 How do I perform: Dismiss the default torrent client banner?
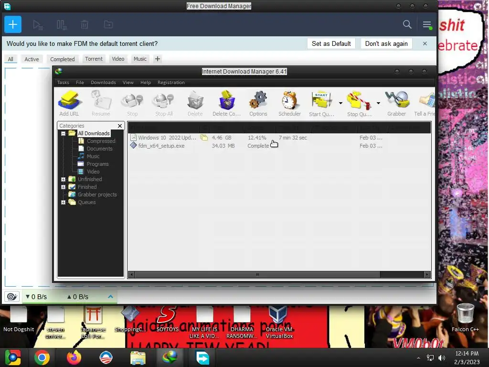coord(425,43)
